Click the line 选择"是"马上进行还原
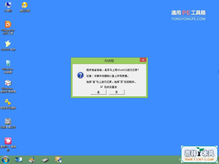This screenshot has height=164, width=219. pos(111,82)
